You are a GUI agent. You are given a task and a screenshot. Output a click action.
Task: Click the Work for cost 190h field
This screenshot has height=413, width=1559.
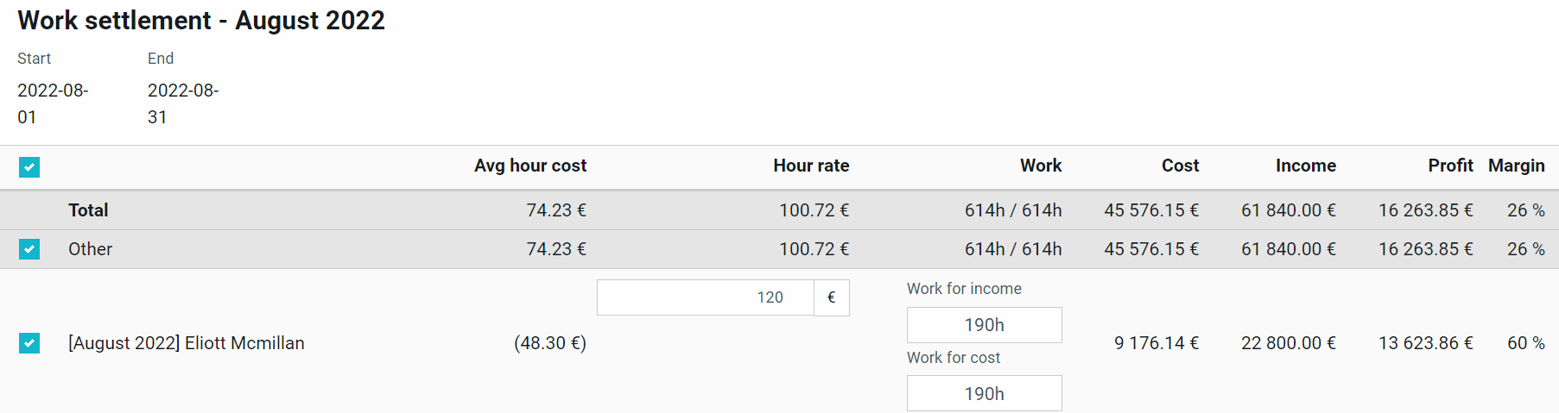(x=984, y=393)
